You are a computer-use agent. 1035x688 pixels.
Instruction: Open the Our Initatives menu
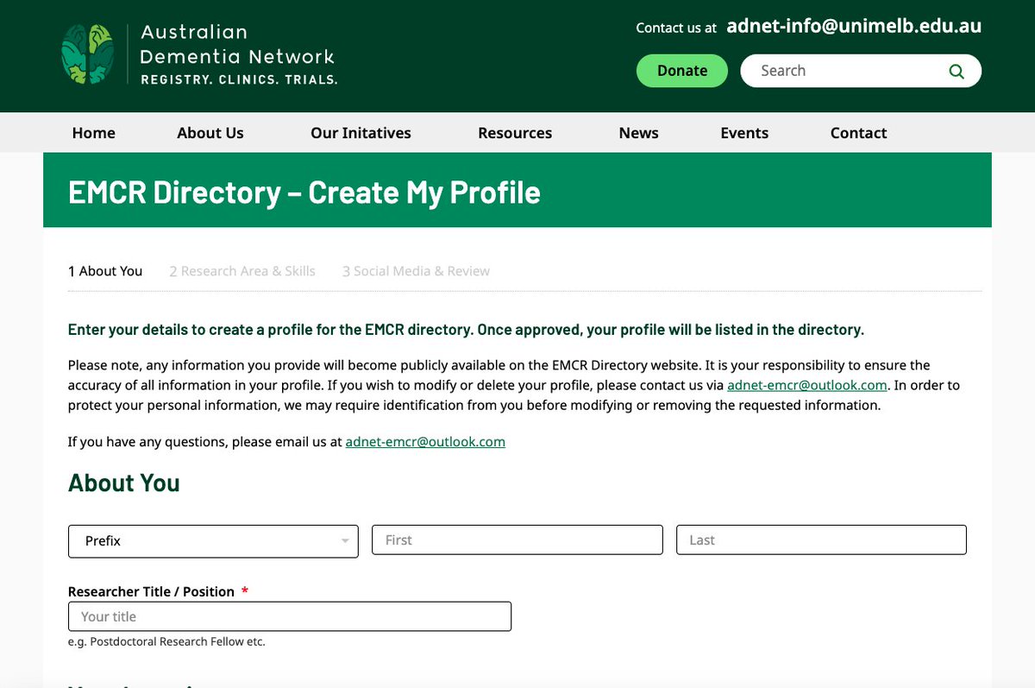click(x=361, y=133)
